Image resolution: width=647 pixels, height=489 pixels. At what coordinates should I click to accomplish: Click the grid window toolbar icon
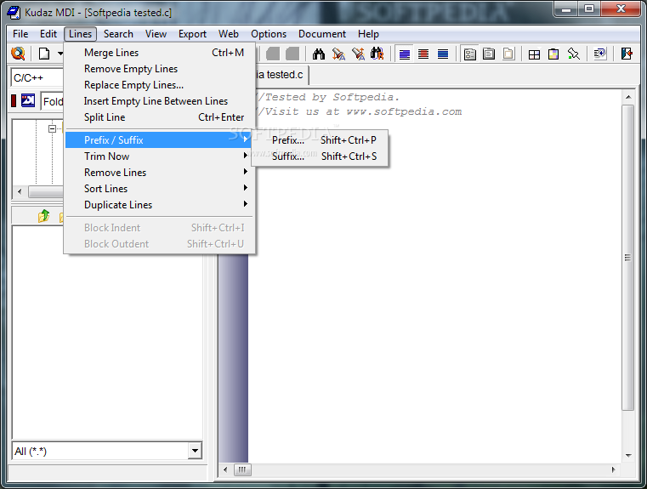pos(534,54)
